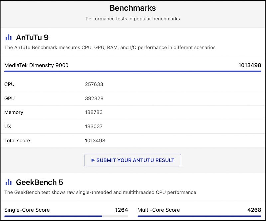Select the Memory value 188783

94,112
